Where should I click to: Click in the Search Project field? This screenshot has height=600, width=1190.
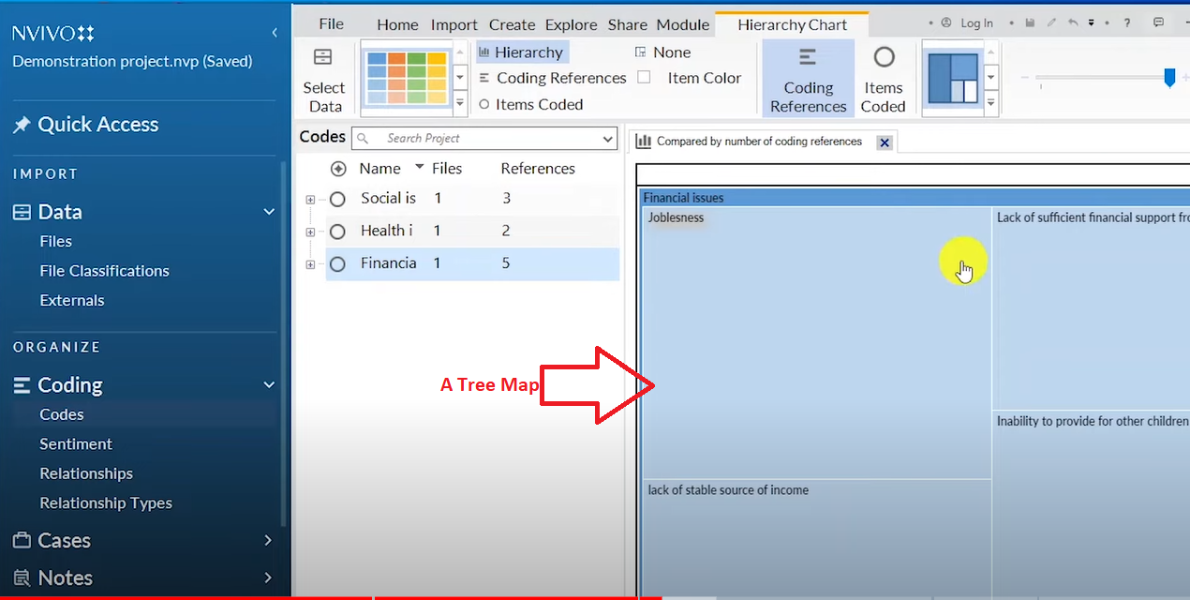pyautogui.click(x=484, y=139)
